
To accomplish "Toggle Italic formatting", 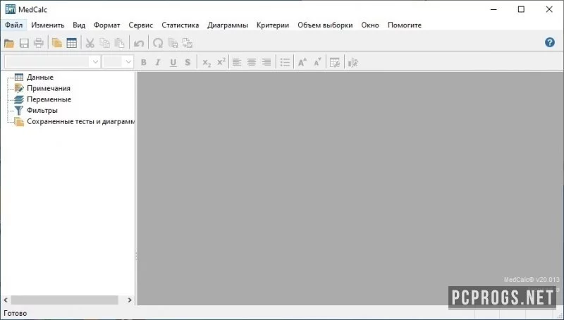I will tap(158, 63).
